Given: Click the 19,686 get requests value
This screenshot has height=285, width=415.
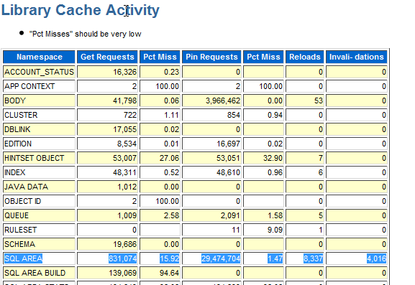Looking at the screenshot, I should click(125, 244).
